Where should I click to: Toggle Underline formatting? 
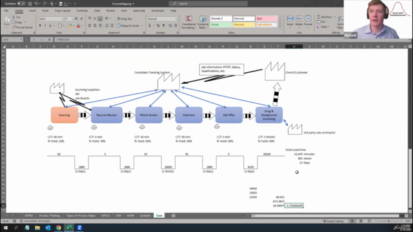(x=50, y=26)
